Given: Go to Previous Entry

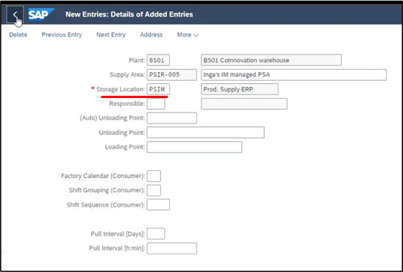Looking at the screenshot, I should click(x=62, y=35).
